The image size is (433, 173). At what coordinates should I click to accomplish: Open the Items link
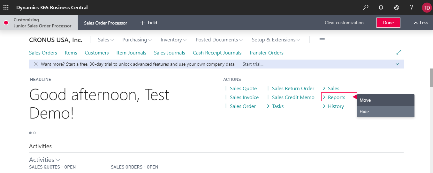(71, 53)
